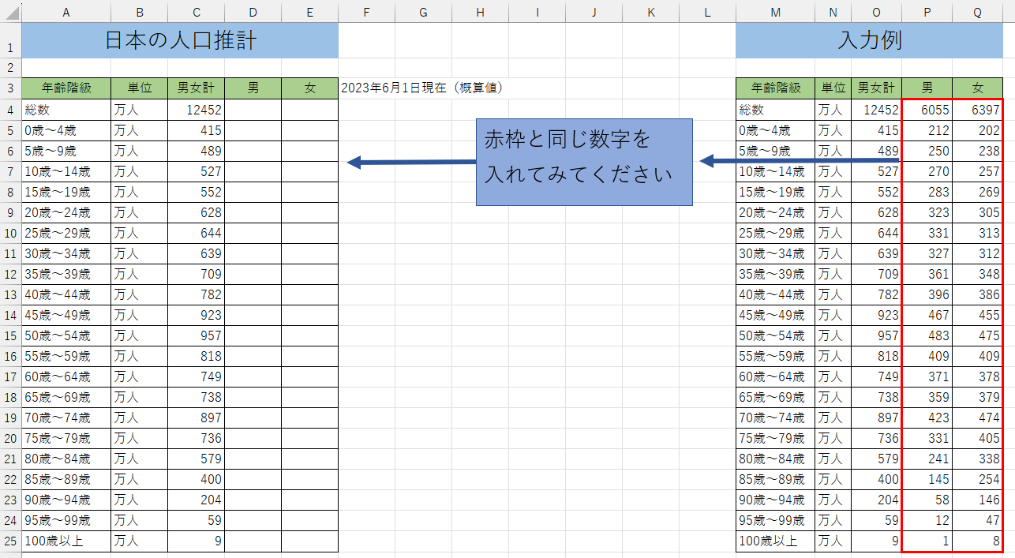Click empty cell D5 for 0歳～4歳 row
This screenshot has height=558, width=1015.
(x=253, y=130)
